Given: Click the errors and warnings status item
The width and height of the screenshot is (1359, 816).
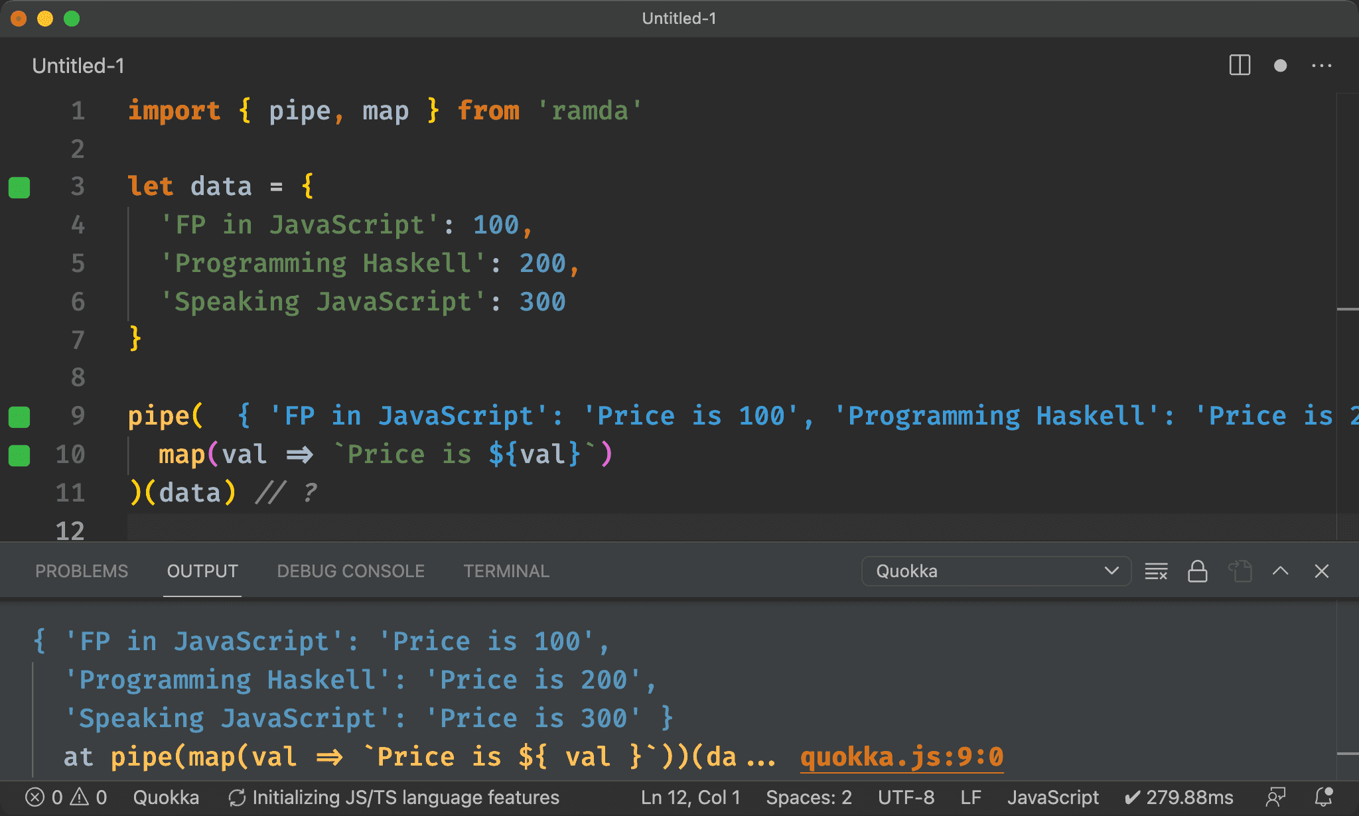Looking at the screenshot, I should click(x=66, y=797).
